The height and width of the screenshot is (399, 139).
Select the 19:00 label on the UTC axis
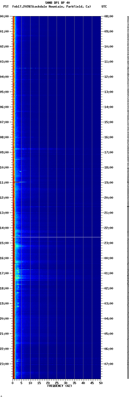pyautogui.click(x=109, y=183)
